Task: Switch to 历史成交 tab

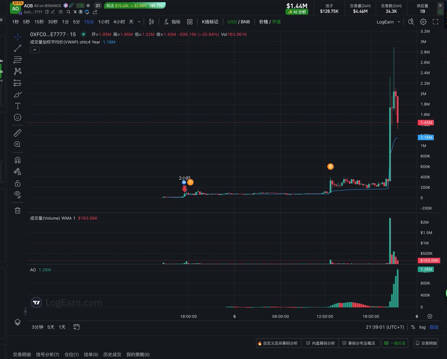Action: (x=112, y=355)
